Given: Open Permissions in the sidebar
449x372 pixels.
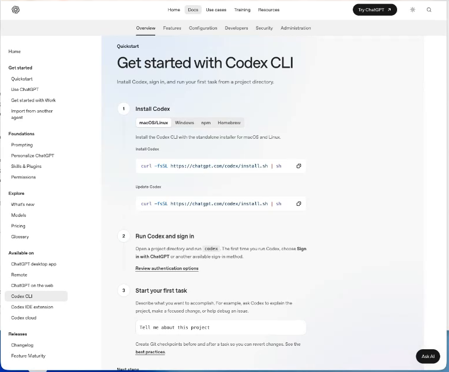Looking at the screenshot, I should click(23, 177).
